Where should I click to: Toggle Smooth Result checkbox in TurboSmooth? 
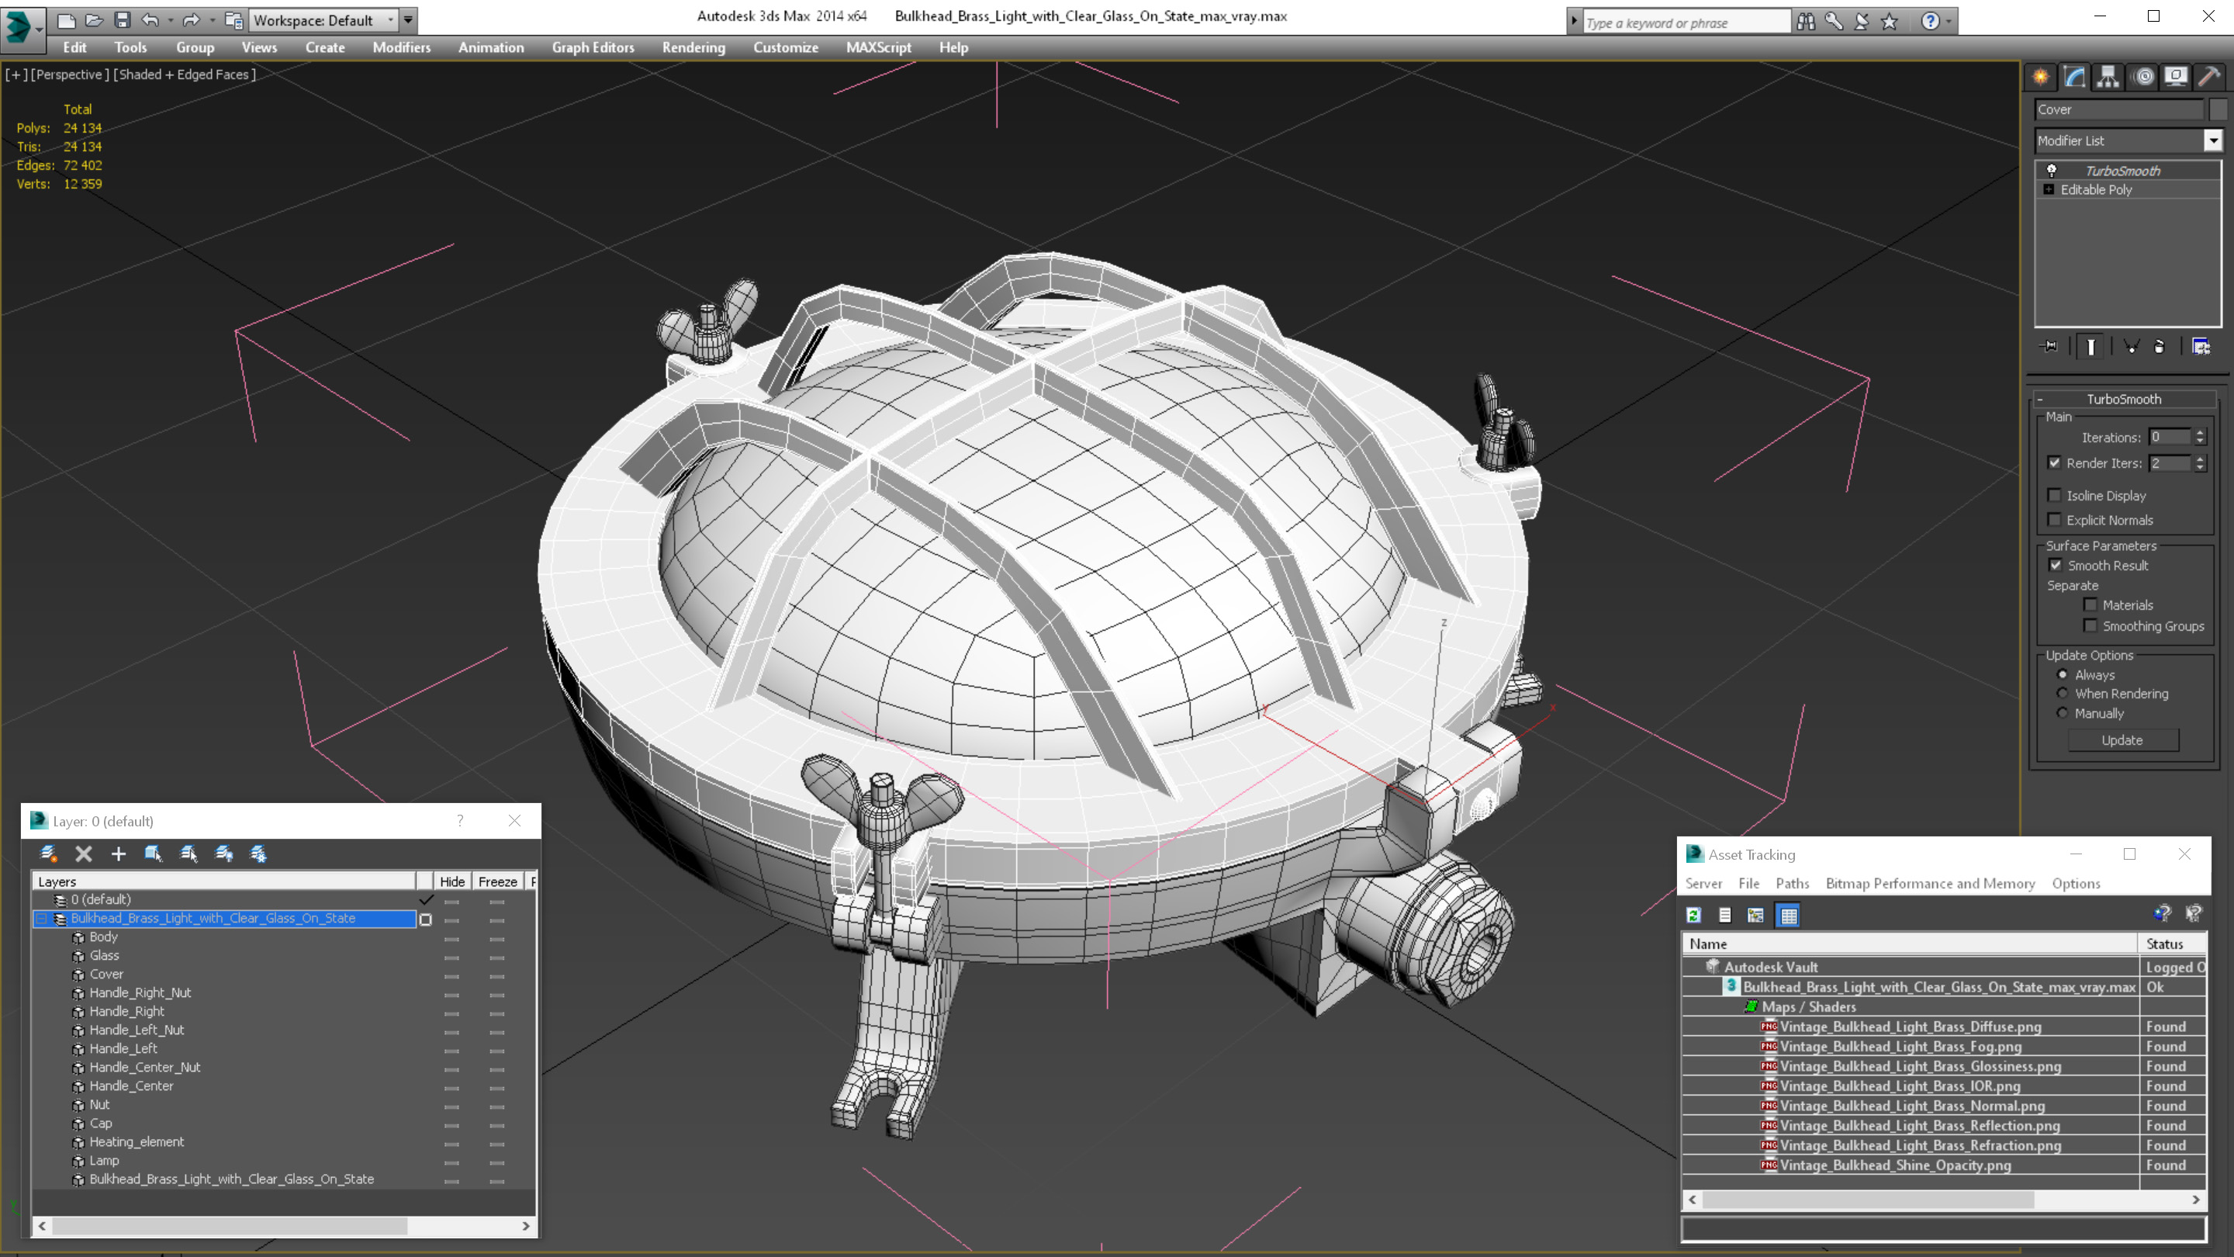point(2055,565)
